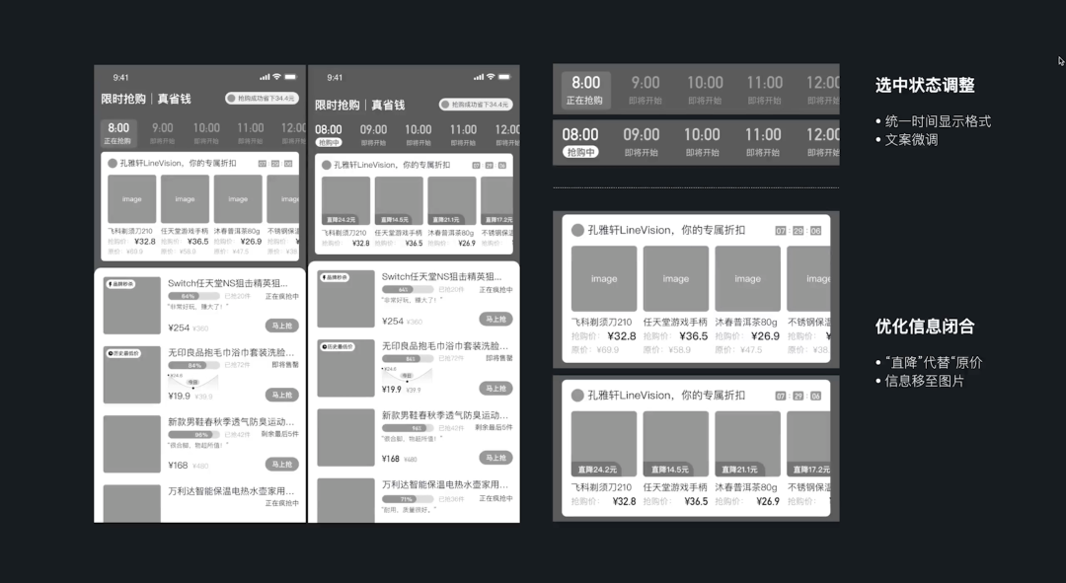
Task: Click the avatar circle beside 孔雅轩LineVision in right phone
Action: (x=327, y=165)
